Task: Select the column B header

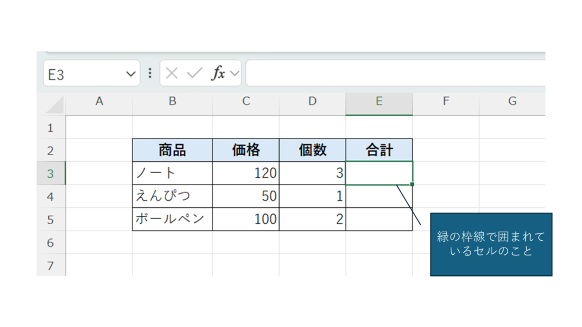Action: click(x=172, y=102)
